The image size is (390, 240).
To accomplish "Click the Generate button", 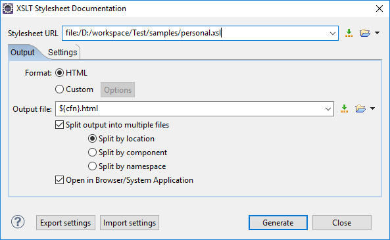I will [x=278, y=223].
